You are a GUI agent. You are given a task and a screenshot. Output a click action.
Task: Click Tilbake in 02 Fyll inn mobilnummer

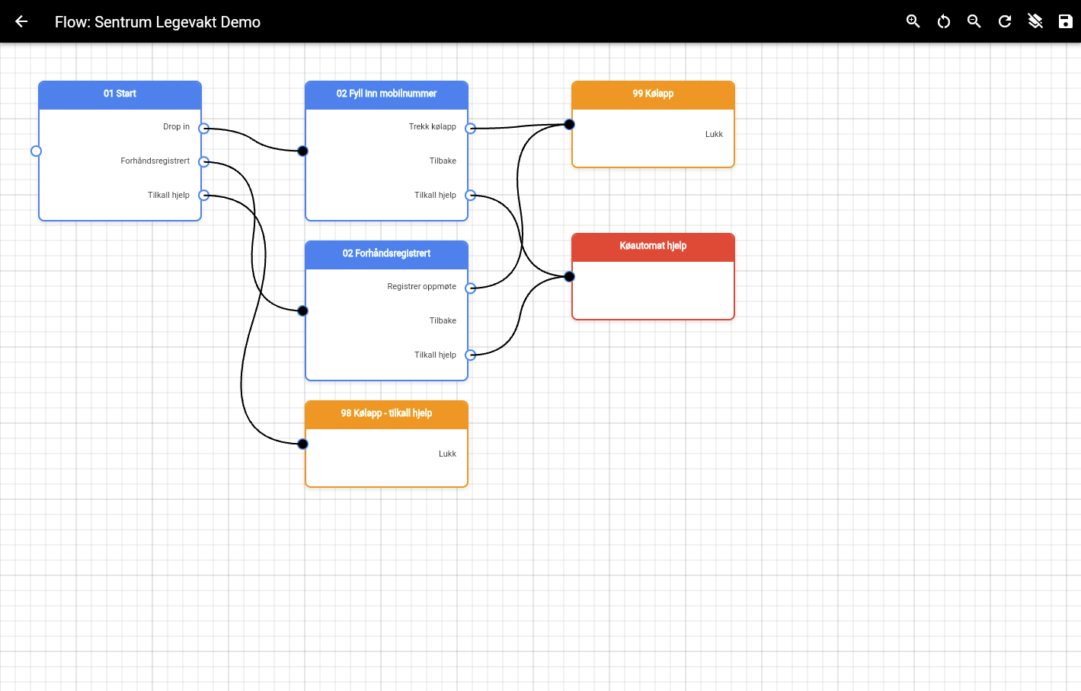tap(443, 161)
